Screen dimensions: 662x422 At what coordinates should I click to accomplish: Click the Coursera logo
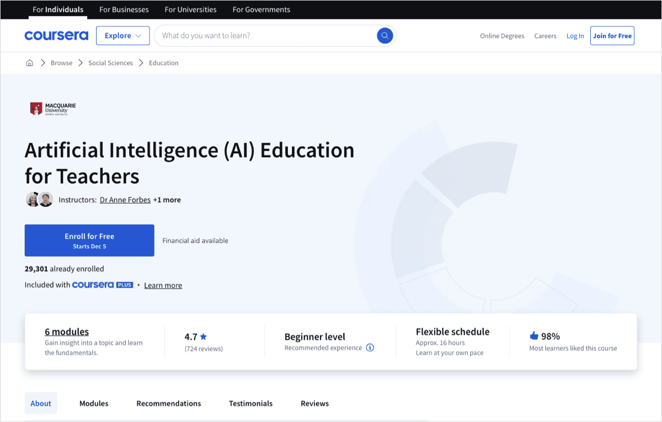click(56, 36)
